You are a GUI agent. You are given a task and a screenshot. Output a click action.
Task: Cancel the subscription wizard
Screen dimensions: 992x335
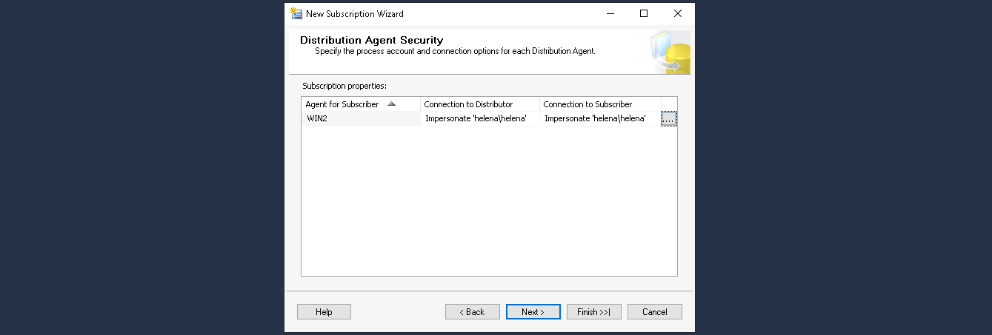654,312
